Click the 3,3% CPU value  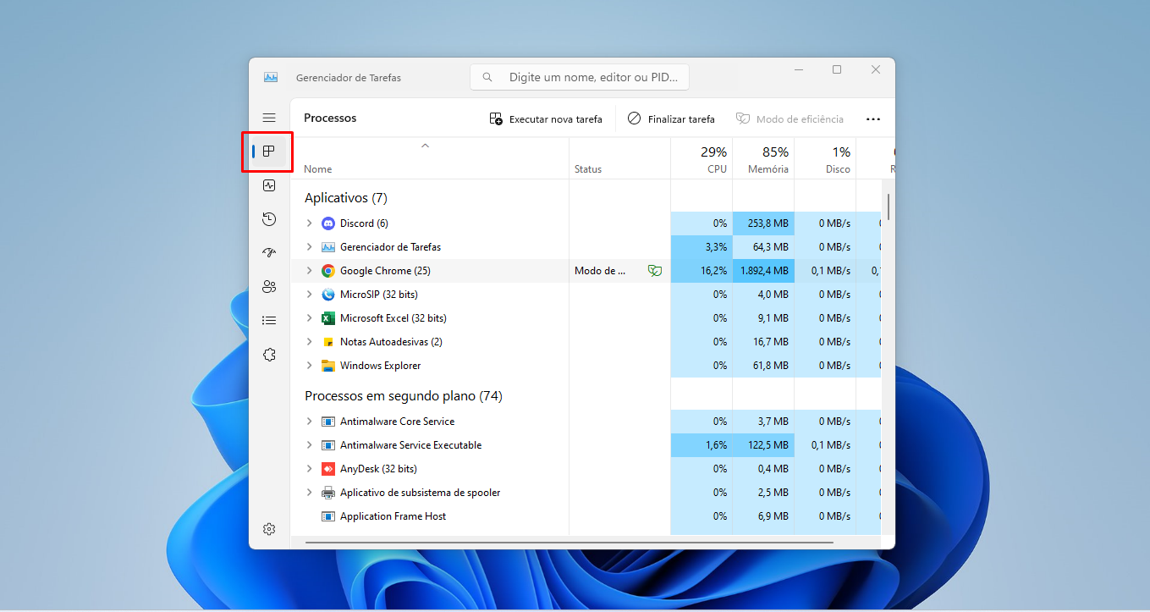pyautogui.click(x=716, y=247)
